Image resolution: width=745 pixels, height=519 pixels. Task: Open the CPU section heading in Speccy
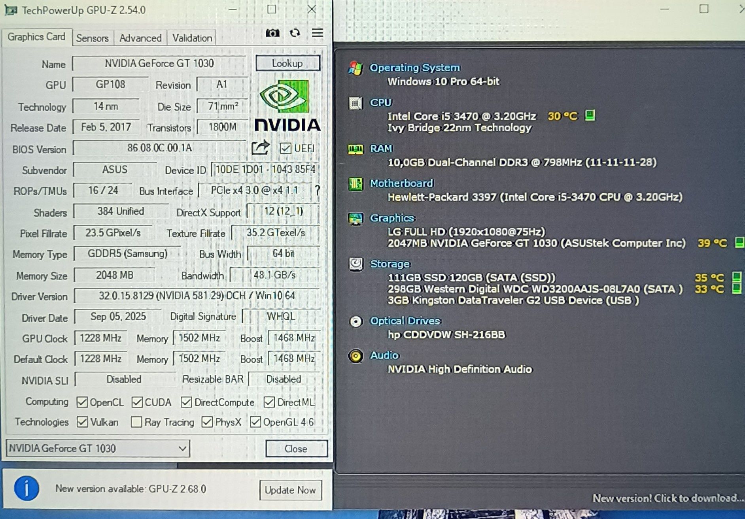[x=380, y=102]
